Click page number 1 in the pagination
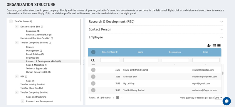The height and width of the screenshot is (107, 235). 117,98
